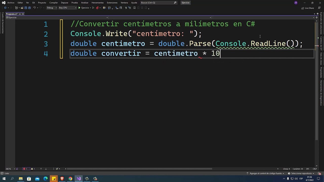Open the Depurar menu
This screenshot has height=182, width=324.
coord(65,3)
